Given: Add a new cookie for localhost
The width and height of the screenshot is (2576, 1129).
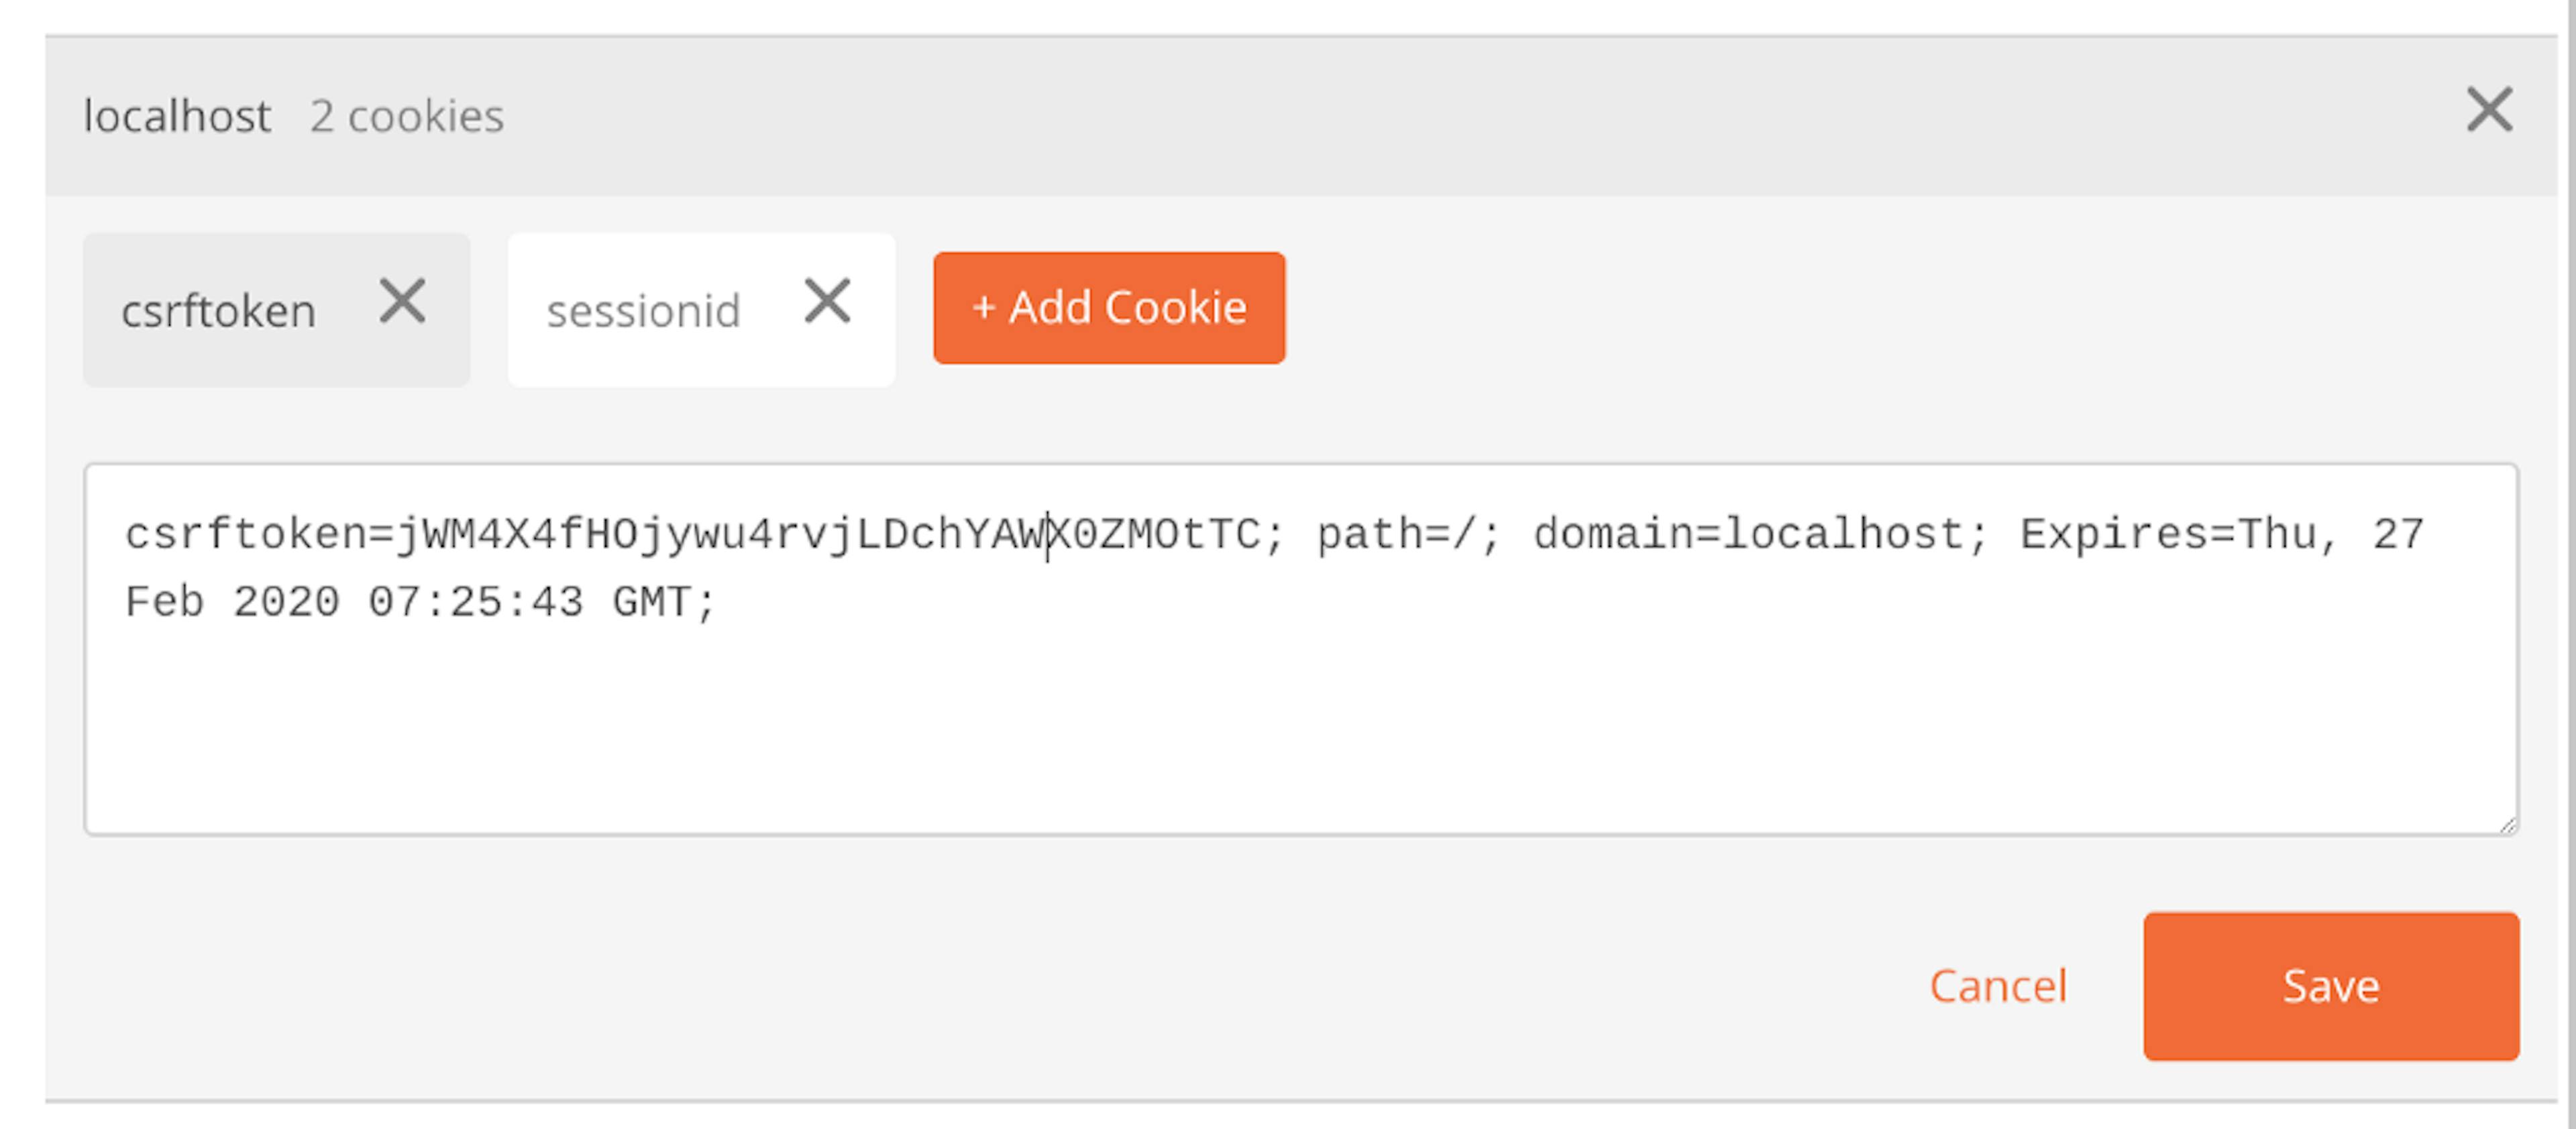Looking at the screenshot, I should pyautogui.click(x=1109, y=308).
